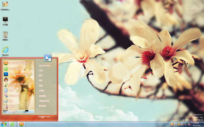Launch the green e browser from Start menu

[18, 69]
